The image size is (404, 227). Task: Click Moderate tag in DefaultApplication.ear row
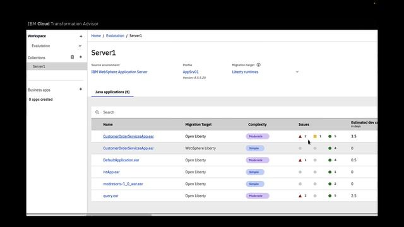pyautogui.click(x=258, y=160)
